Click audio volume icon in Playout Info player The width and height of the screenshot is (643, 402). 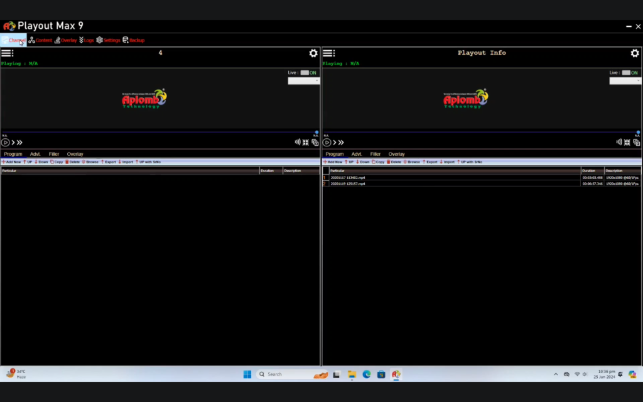619,143
